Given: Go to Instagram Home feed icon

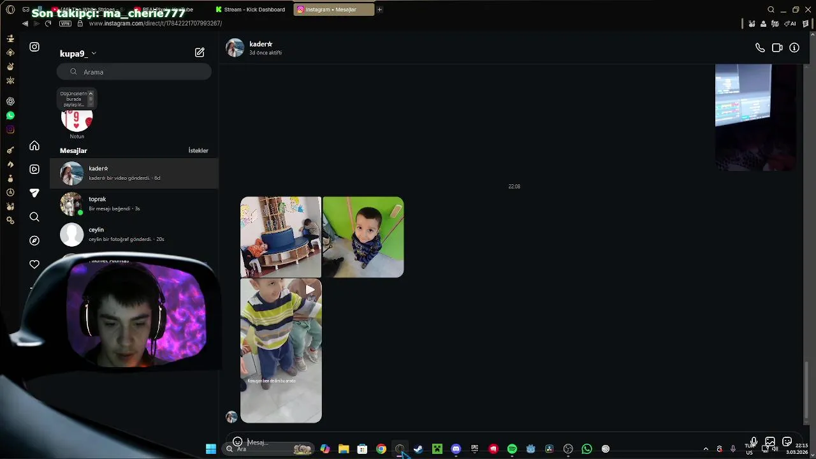Looking at the screenshot, I should (34, 146).
